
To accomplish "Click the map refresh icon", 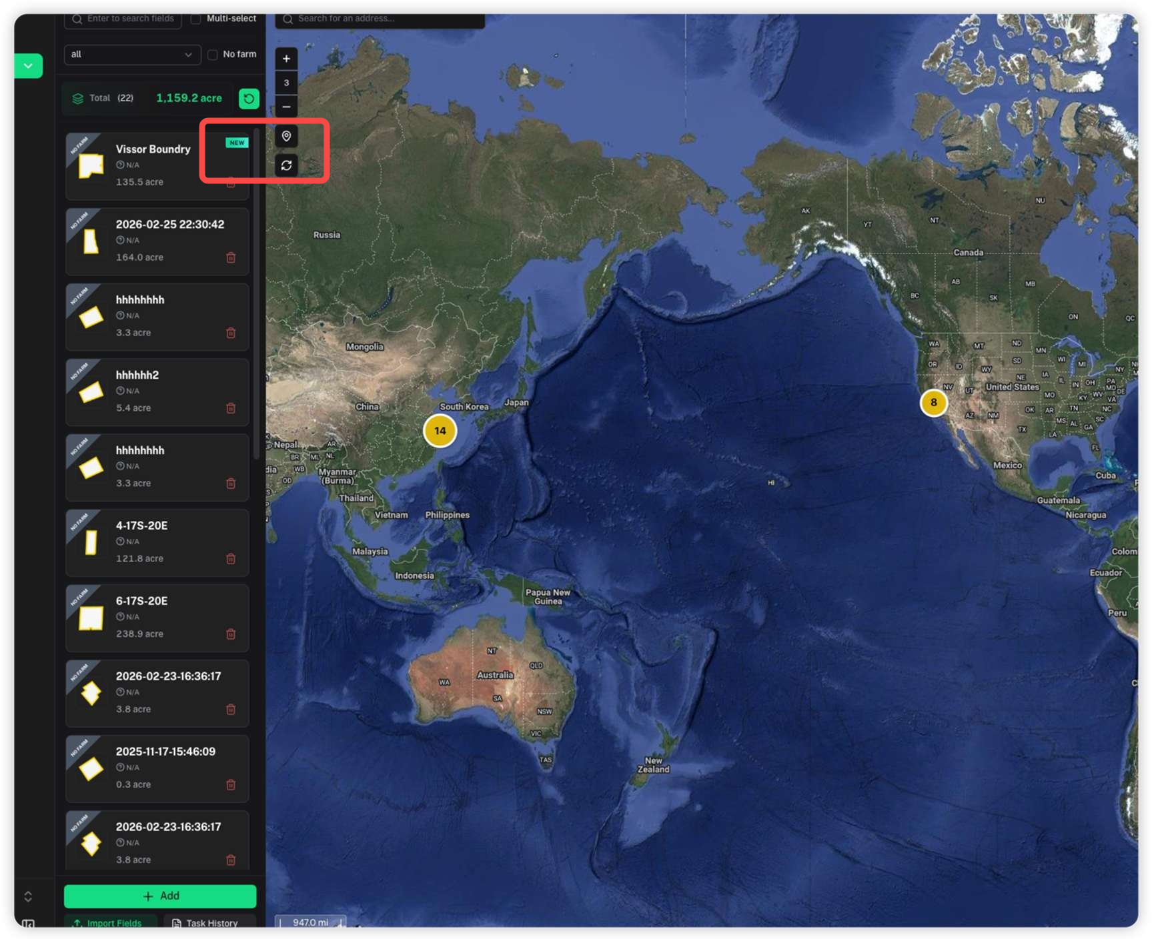I will [x=286, y=165].
